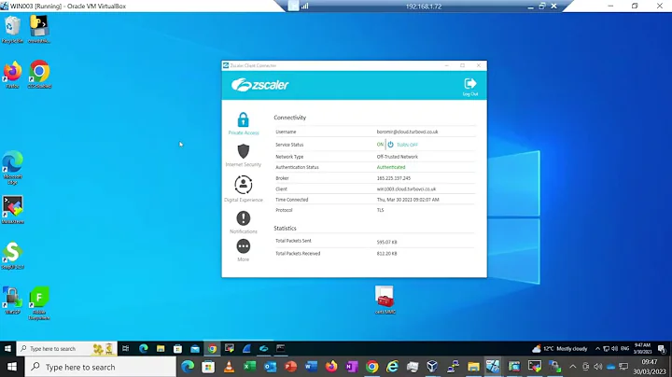This screenshot has height=377, width=672.
Task: Open the host Windows Start button
Action: click(x=11, y=367)
